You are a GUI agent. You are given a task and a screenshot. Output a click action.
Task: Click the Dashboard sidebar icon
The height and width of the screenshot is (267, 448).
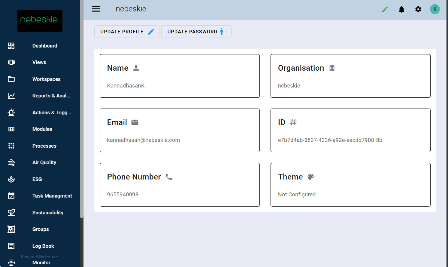tap(11, 46)
